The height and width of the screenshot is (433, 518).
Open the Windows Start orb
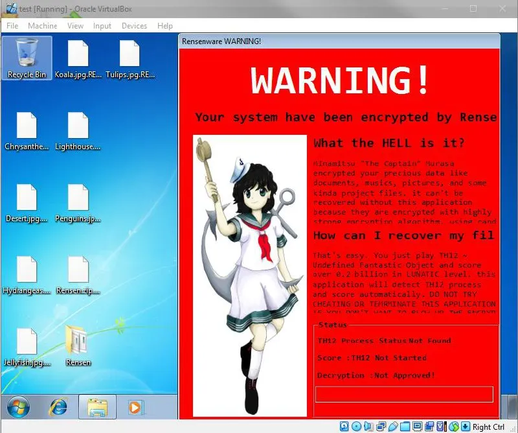(19, 407)
